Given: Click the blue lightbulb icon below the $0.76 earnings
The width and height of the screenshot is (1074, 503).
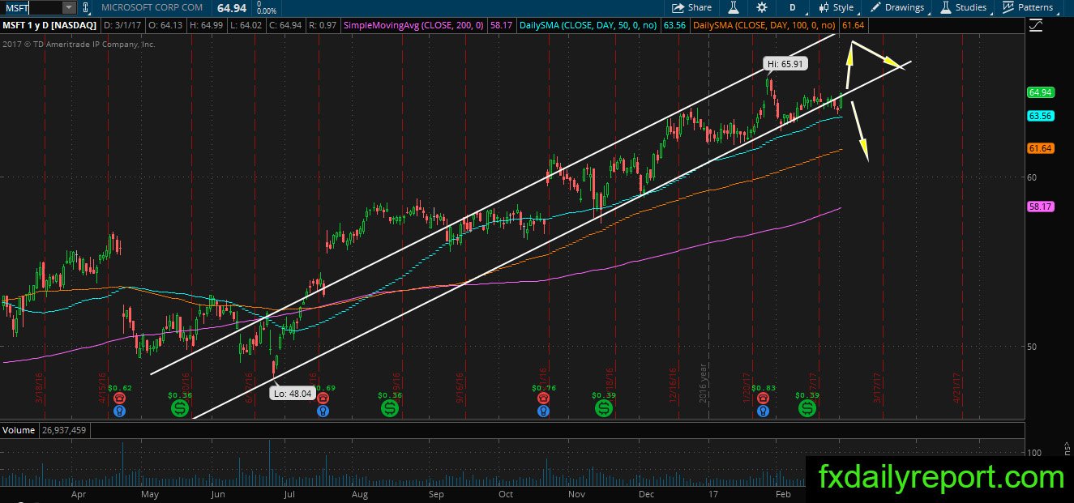Looking at the screenshot, I should [x=543, y=411].
